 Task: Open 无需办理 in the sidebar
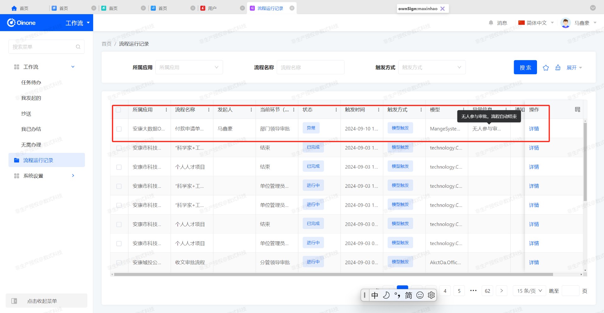pyautogui.click(x=31, y=145)
